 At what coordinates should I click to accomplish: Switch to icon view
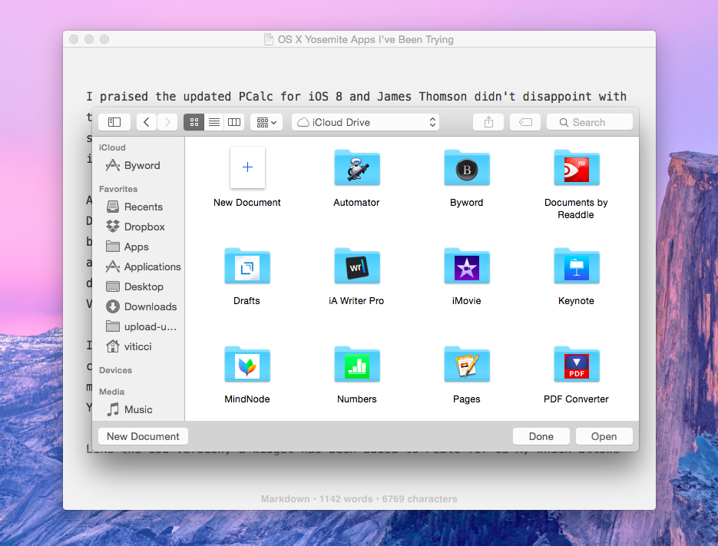point(194,122)
